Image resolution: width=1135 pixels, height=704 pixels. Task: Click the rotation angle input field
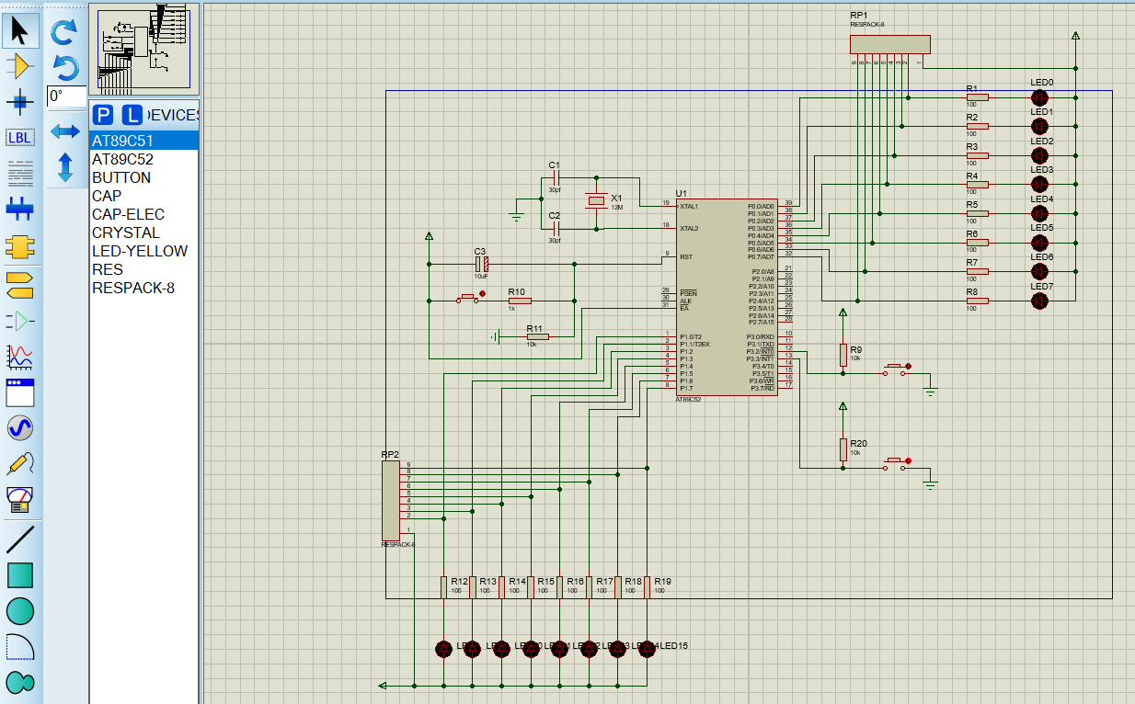point(66,97)
